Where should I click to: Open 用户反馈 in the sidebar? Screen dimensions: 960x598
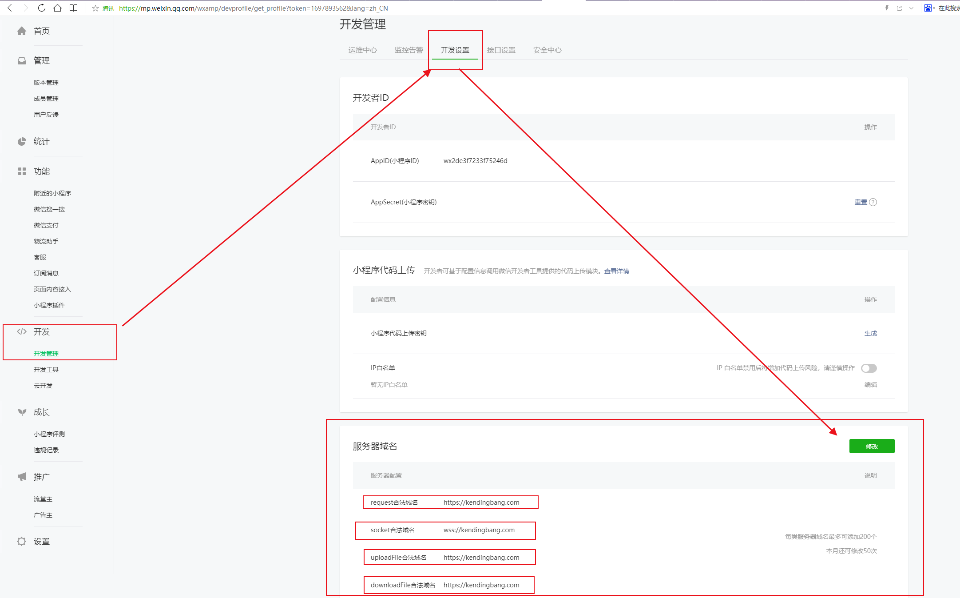click(x=46, y=115)
